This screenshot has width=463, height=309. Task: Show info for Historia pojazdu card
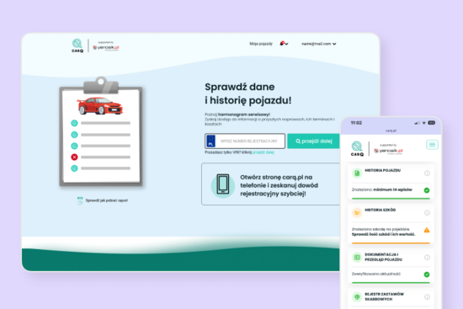pyautogui.click(x=427, y=173)
